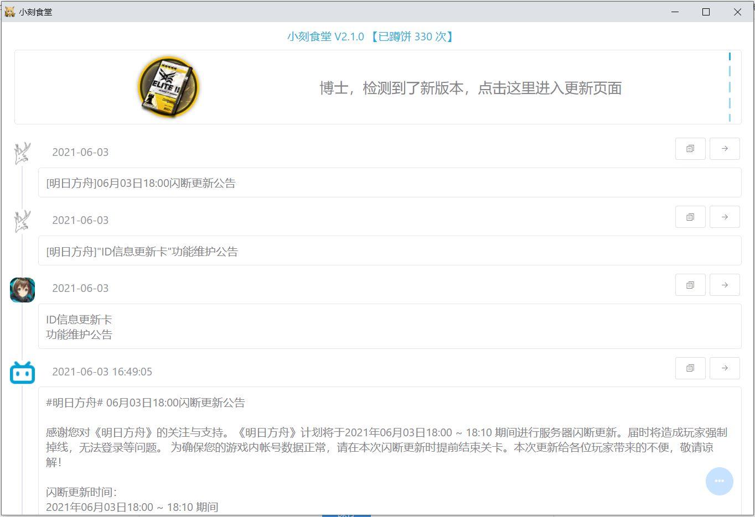Open the first "ID信息更新卡"功能维护公告 post via arrow

[725, 217]
